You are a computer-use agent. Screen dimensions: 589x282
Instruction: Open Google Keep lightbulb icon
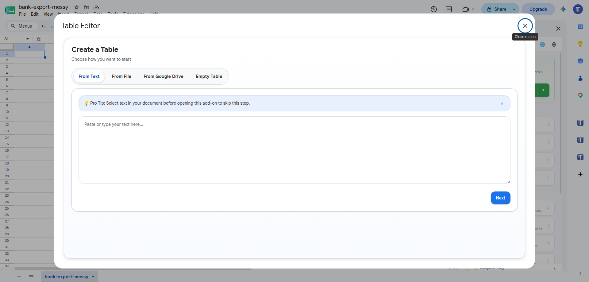tap(580, 44)
